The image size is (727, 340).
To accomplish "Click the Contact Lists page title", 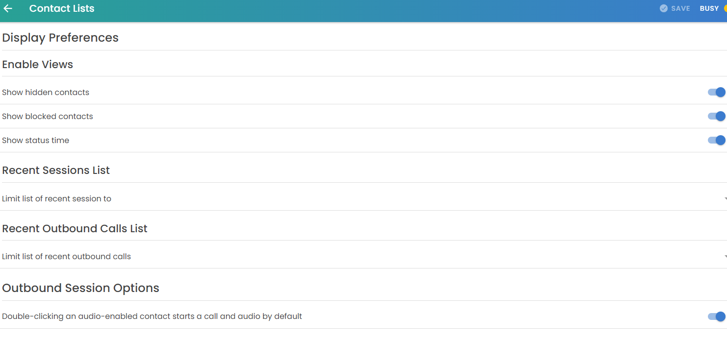I will point(62,8).
